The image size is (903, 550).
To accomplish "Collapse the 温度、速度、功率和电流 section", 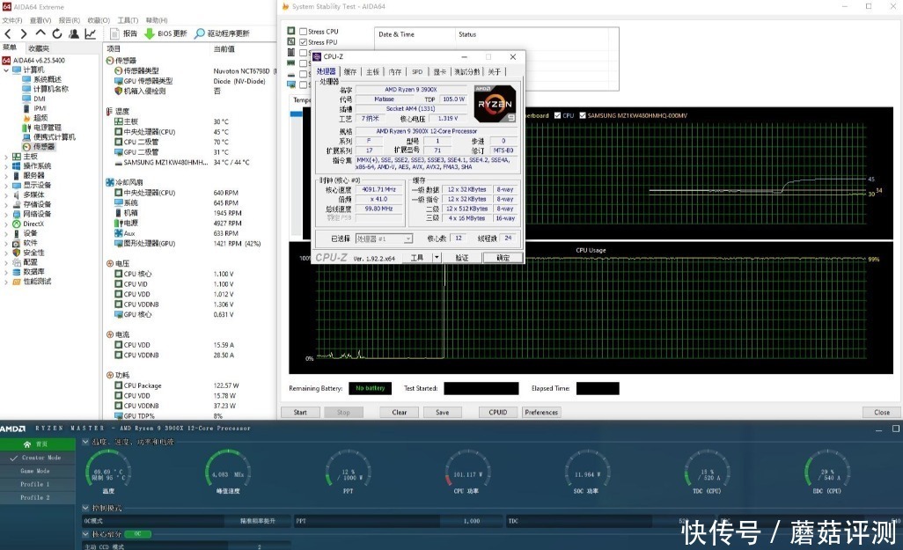I will pyautogui.click(x=85, y=443).
